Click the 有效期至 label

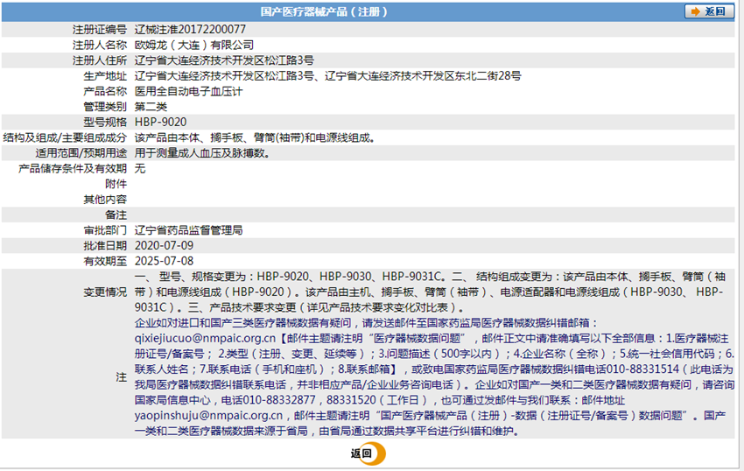[105, 261]
